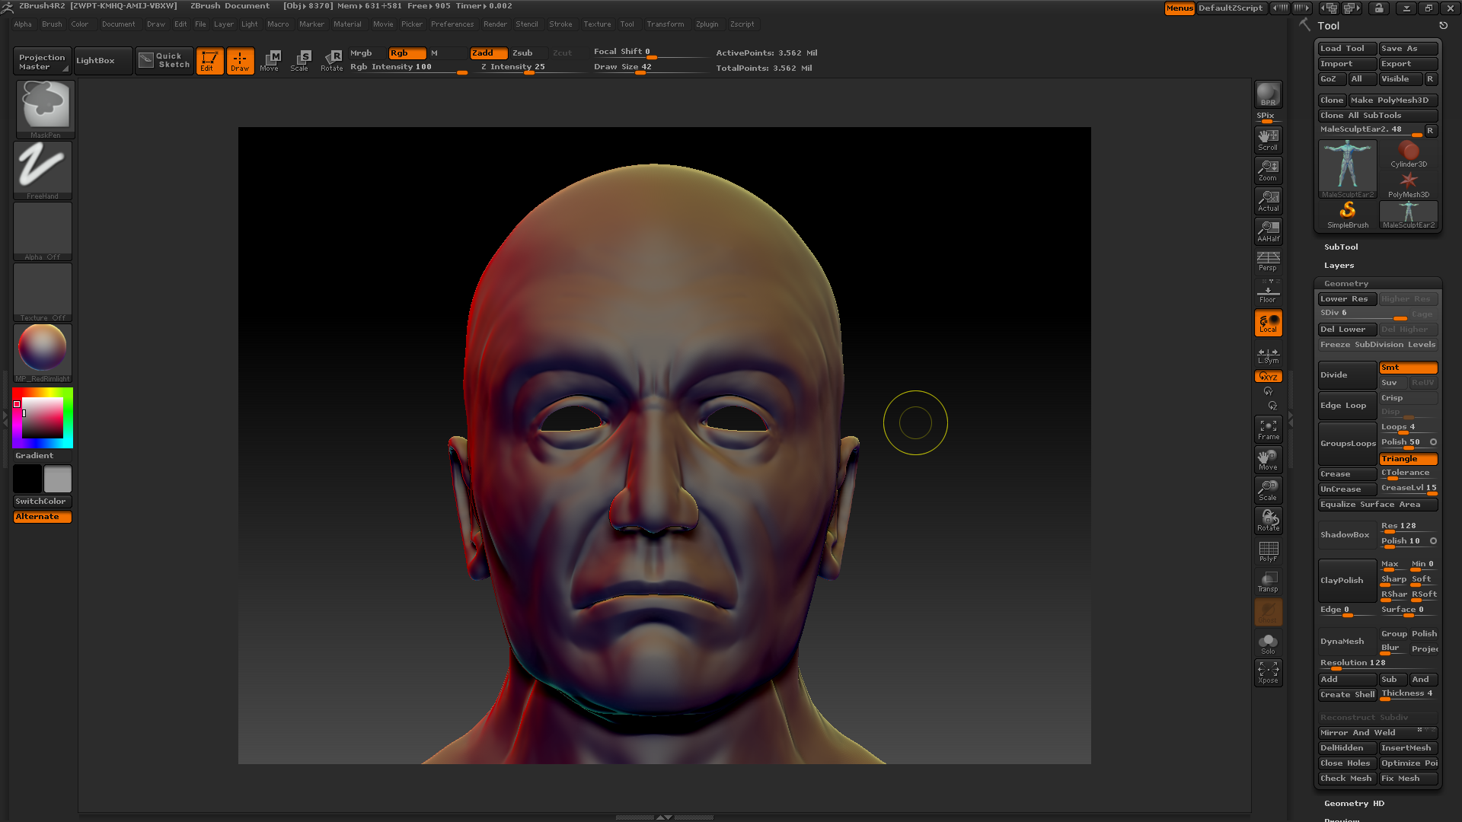This screenshot has width=1462, height=822.
Task: Open the Transform menu
Action: 665,24
